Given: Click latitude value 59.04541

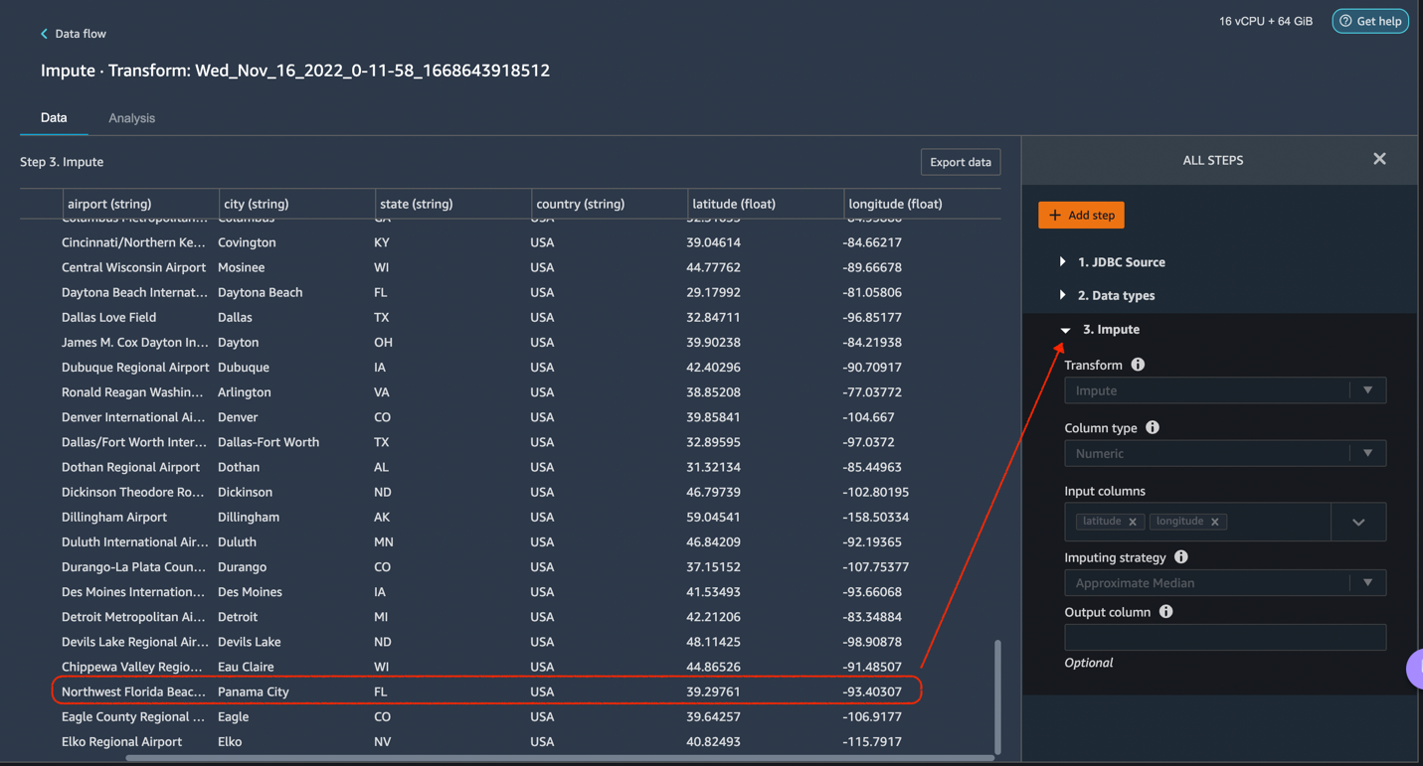Looking at the screenshot, I should tap(713, 517).
